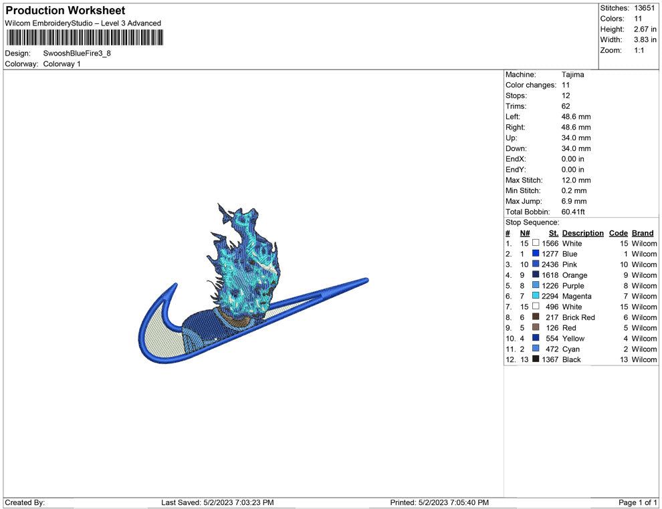662x509 pixels.
Task: Click the 'Printed: 5/2/2023 7:05:40 PM' text
Action: (439, 502)
